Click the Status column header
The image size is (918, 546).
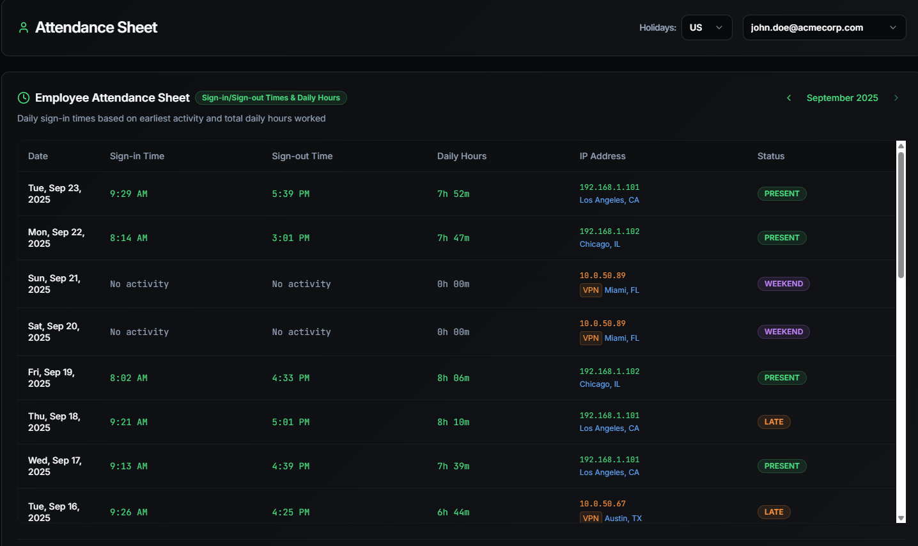pyautogui.click(x=770, y=156)
